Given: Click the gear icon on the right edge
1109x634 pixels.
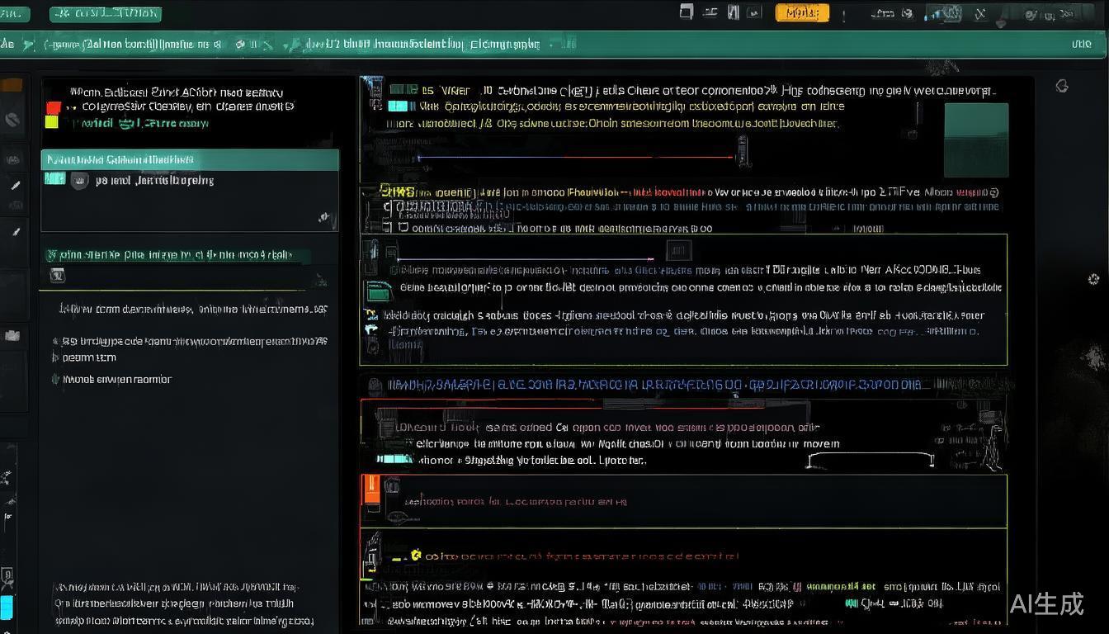Looking at the screenshot, I should click(1093, 280).
